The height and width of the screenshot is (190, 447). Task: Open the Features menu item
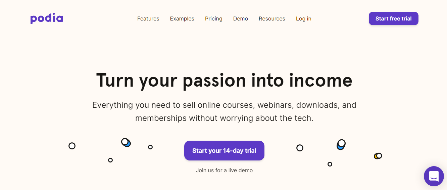(x=148, y=19)
